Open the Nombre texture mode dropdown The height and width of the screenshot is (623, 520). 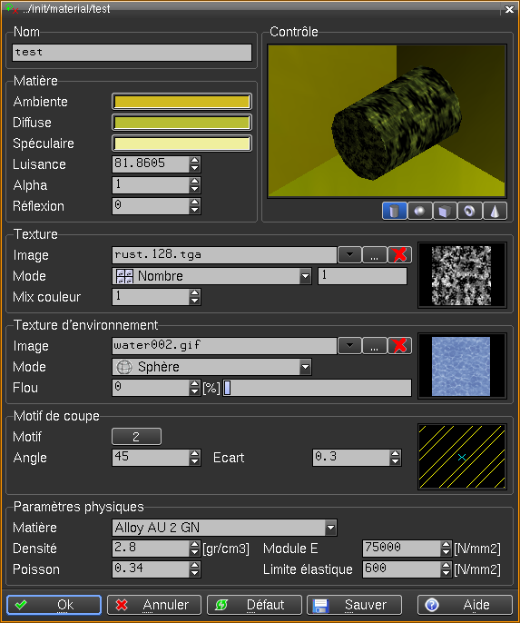click(305, 276)
